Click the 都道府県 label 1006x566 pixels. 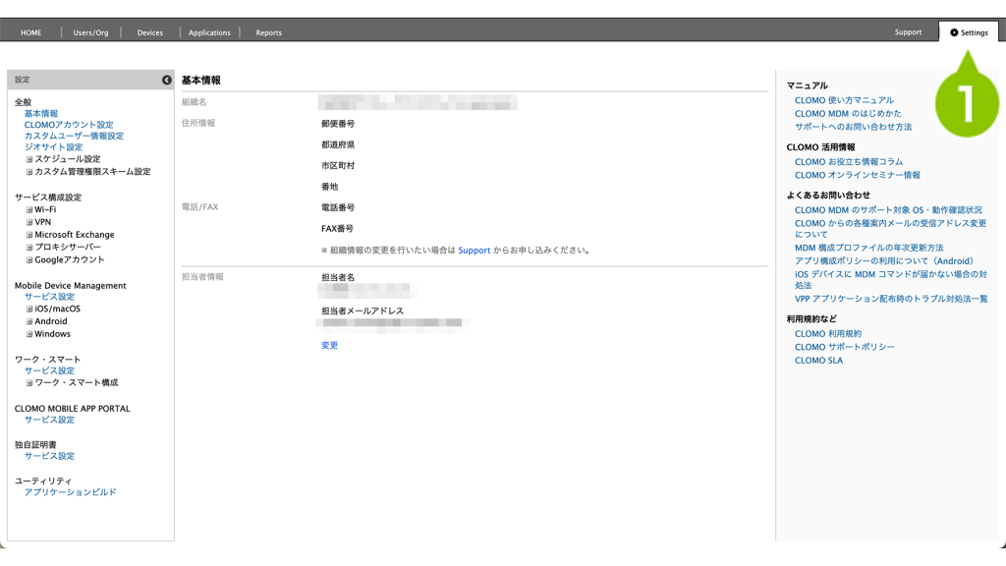pyautogui.click(x=338, y=145)
